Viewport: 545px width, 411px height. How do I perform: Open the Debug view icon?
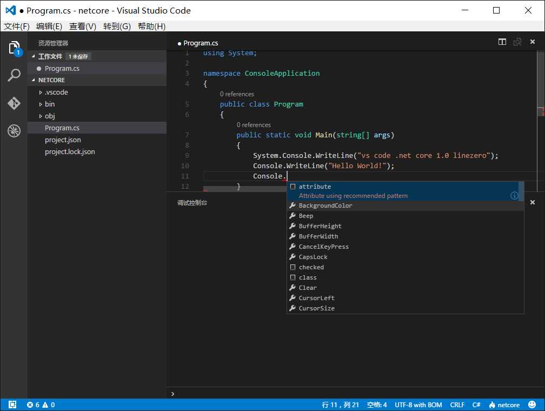coord(14,130)
